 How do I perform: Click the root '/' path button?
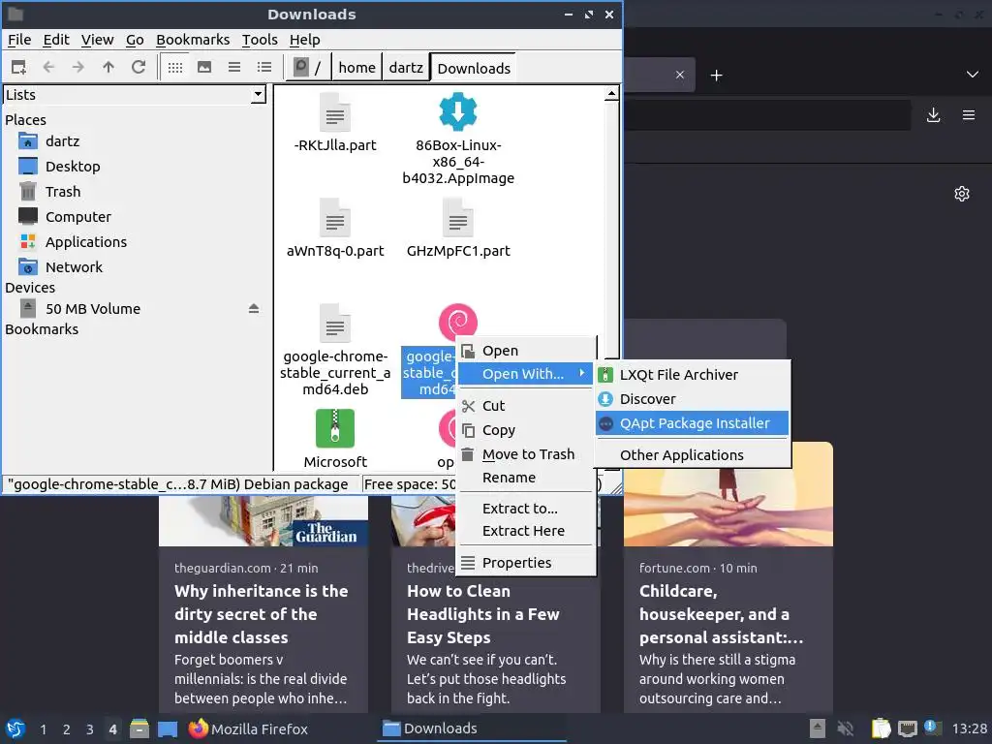(308, 68)
